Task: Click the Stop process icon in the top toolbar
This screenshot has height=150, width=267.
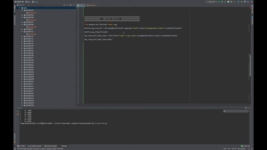Action: click(234, 2)
